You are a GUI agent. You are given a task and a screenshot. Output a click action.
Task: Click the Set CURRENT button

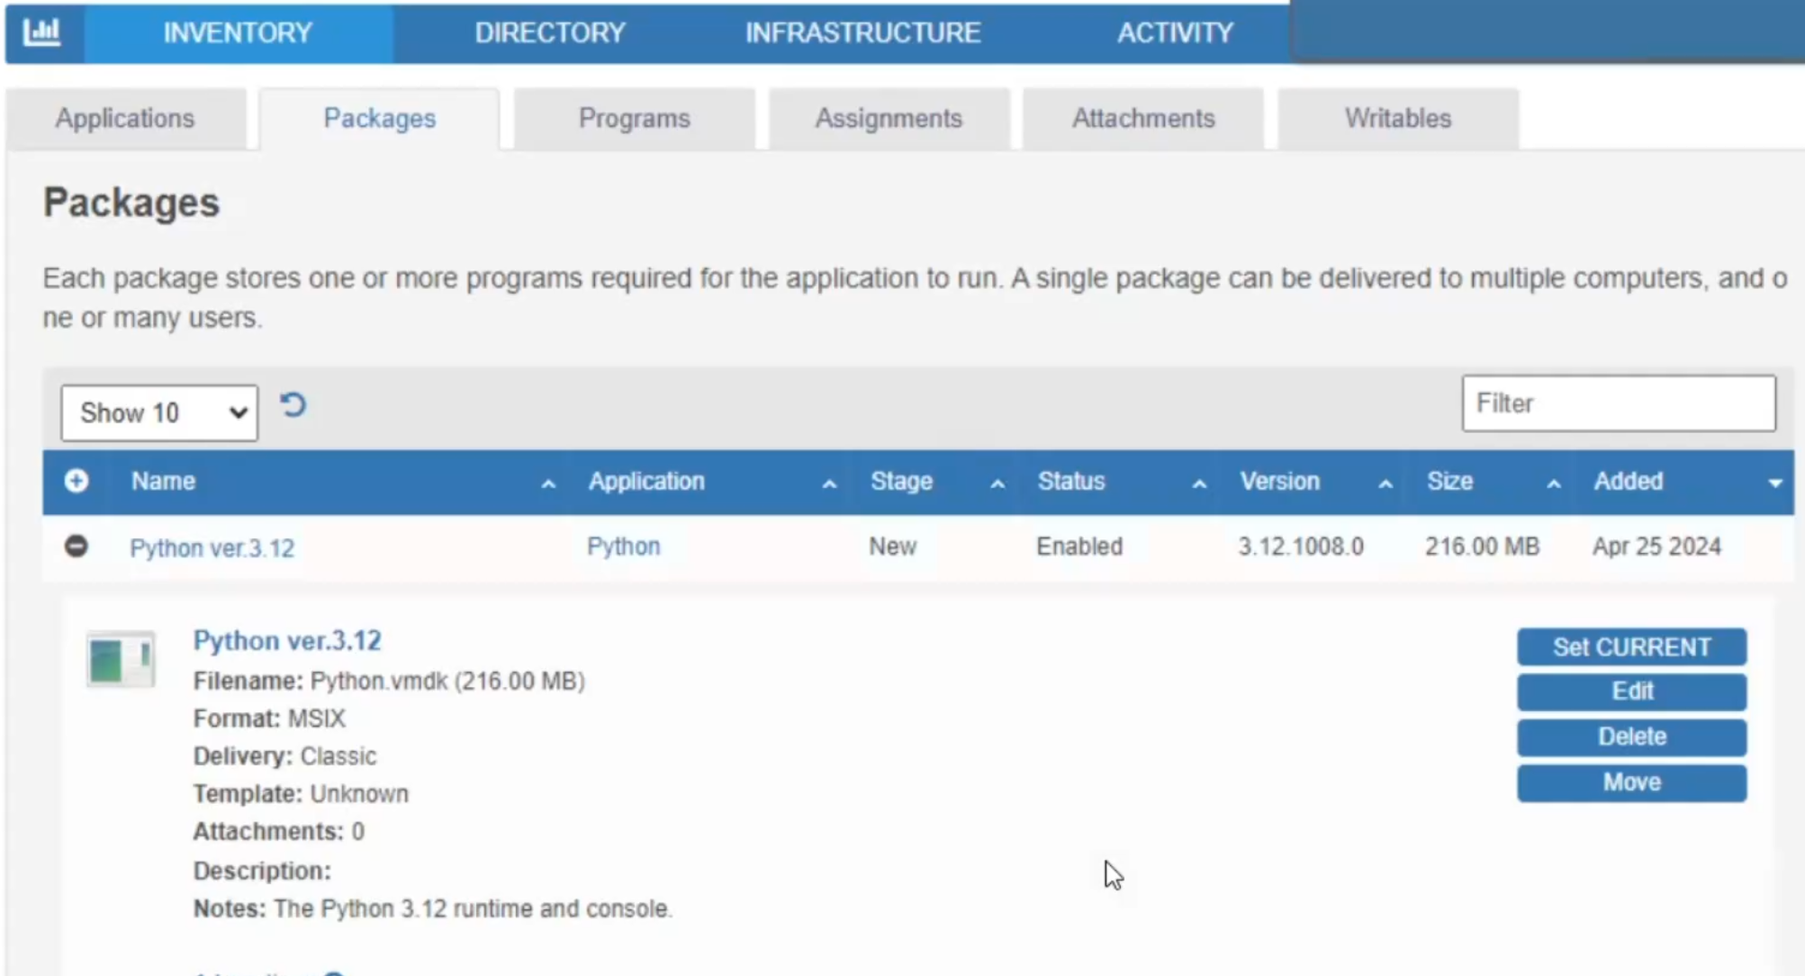pos(1630,646)
